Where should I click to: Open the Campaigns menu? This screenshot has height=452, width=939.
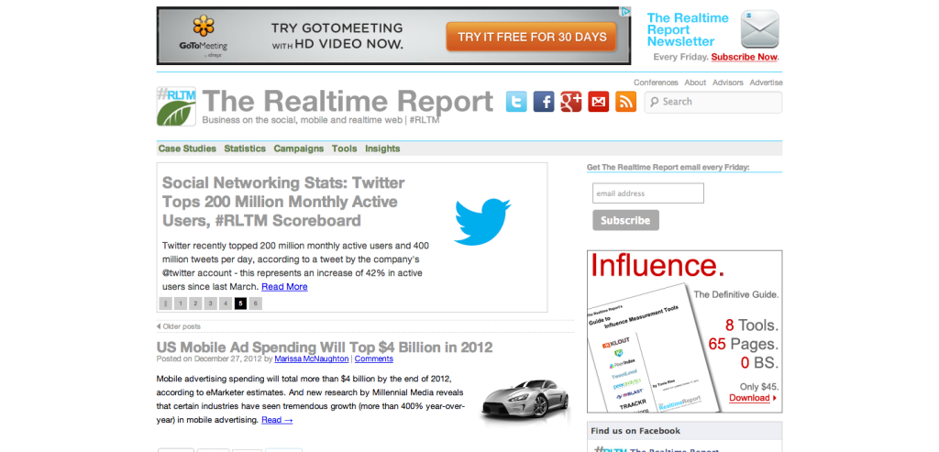click(299, 149)
